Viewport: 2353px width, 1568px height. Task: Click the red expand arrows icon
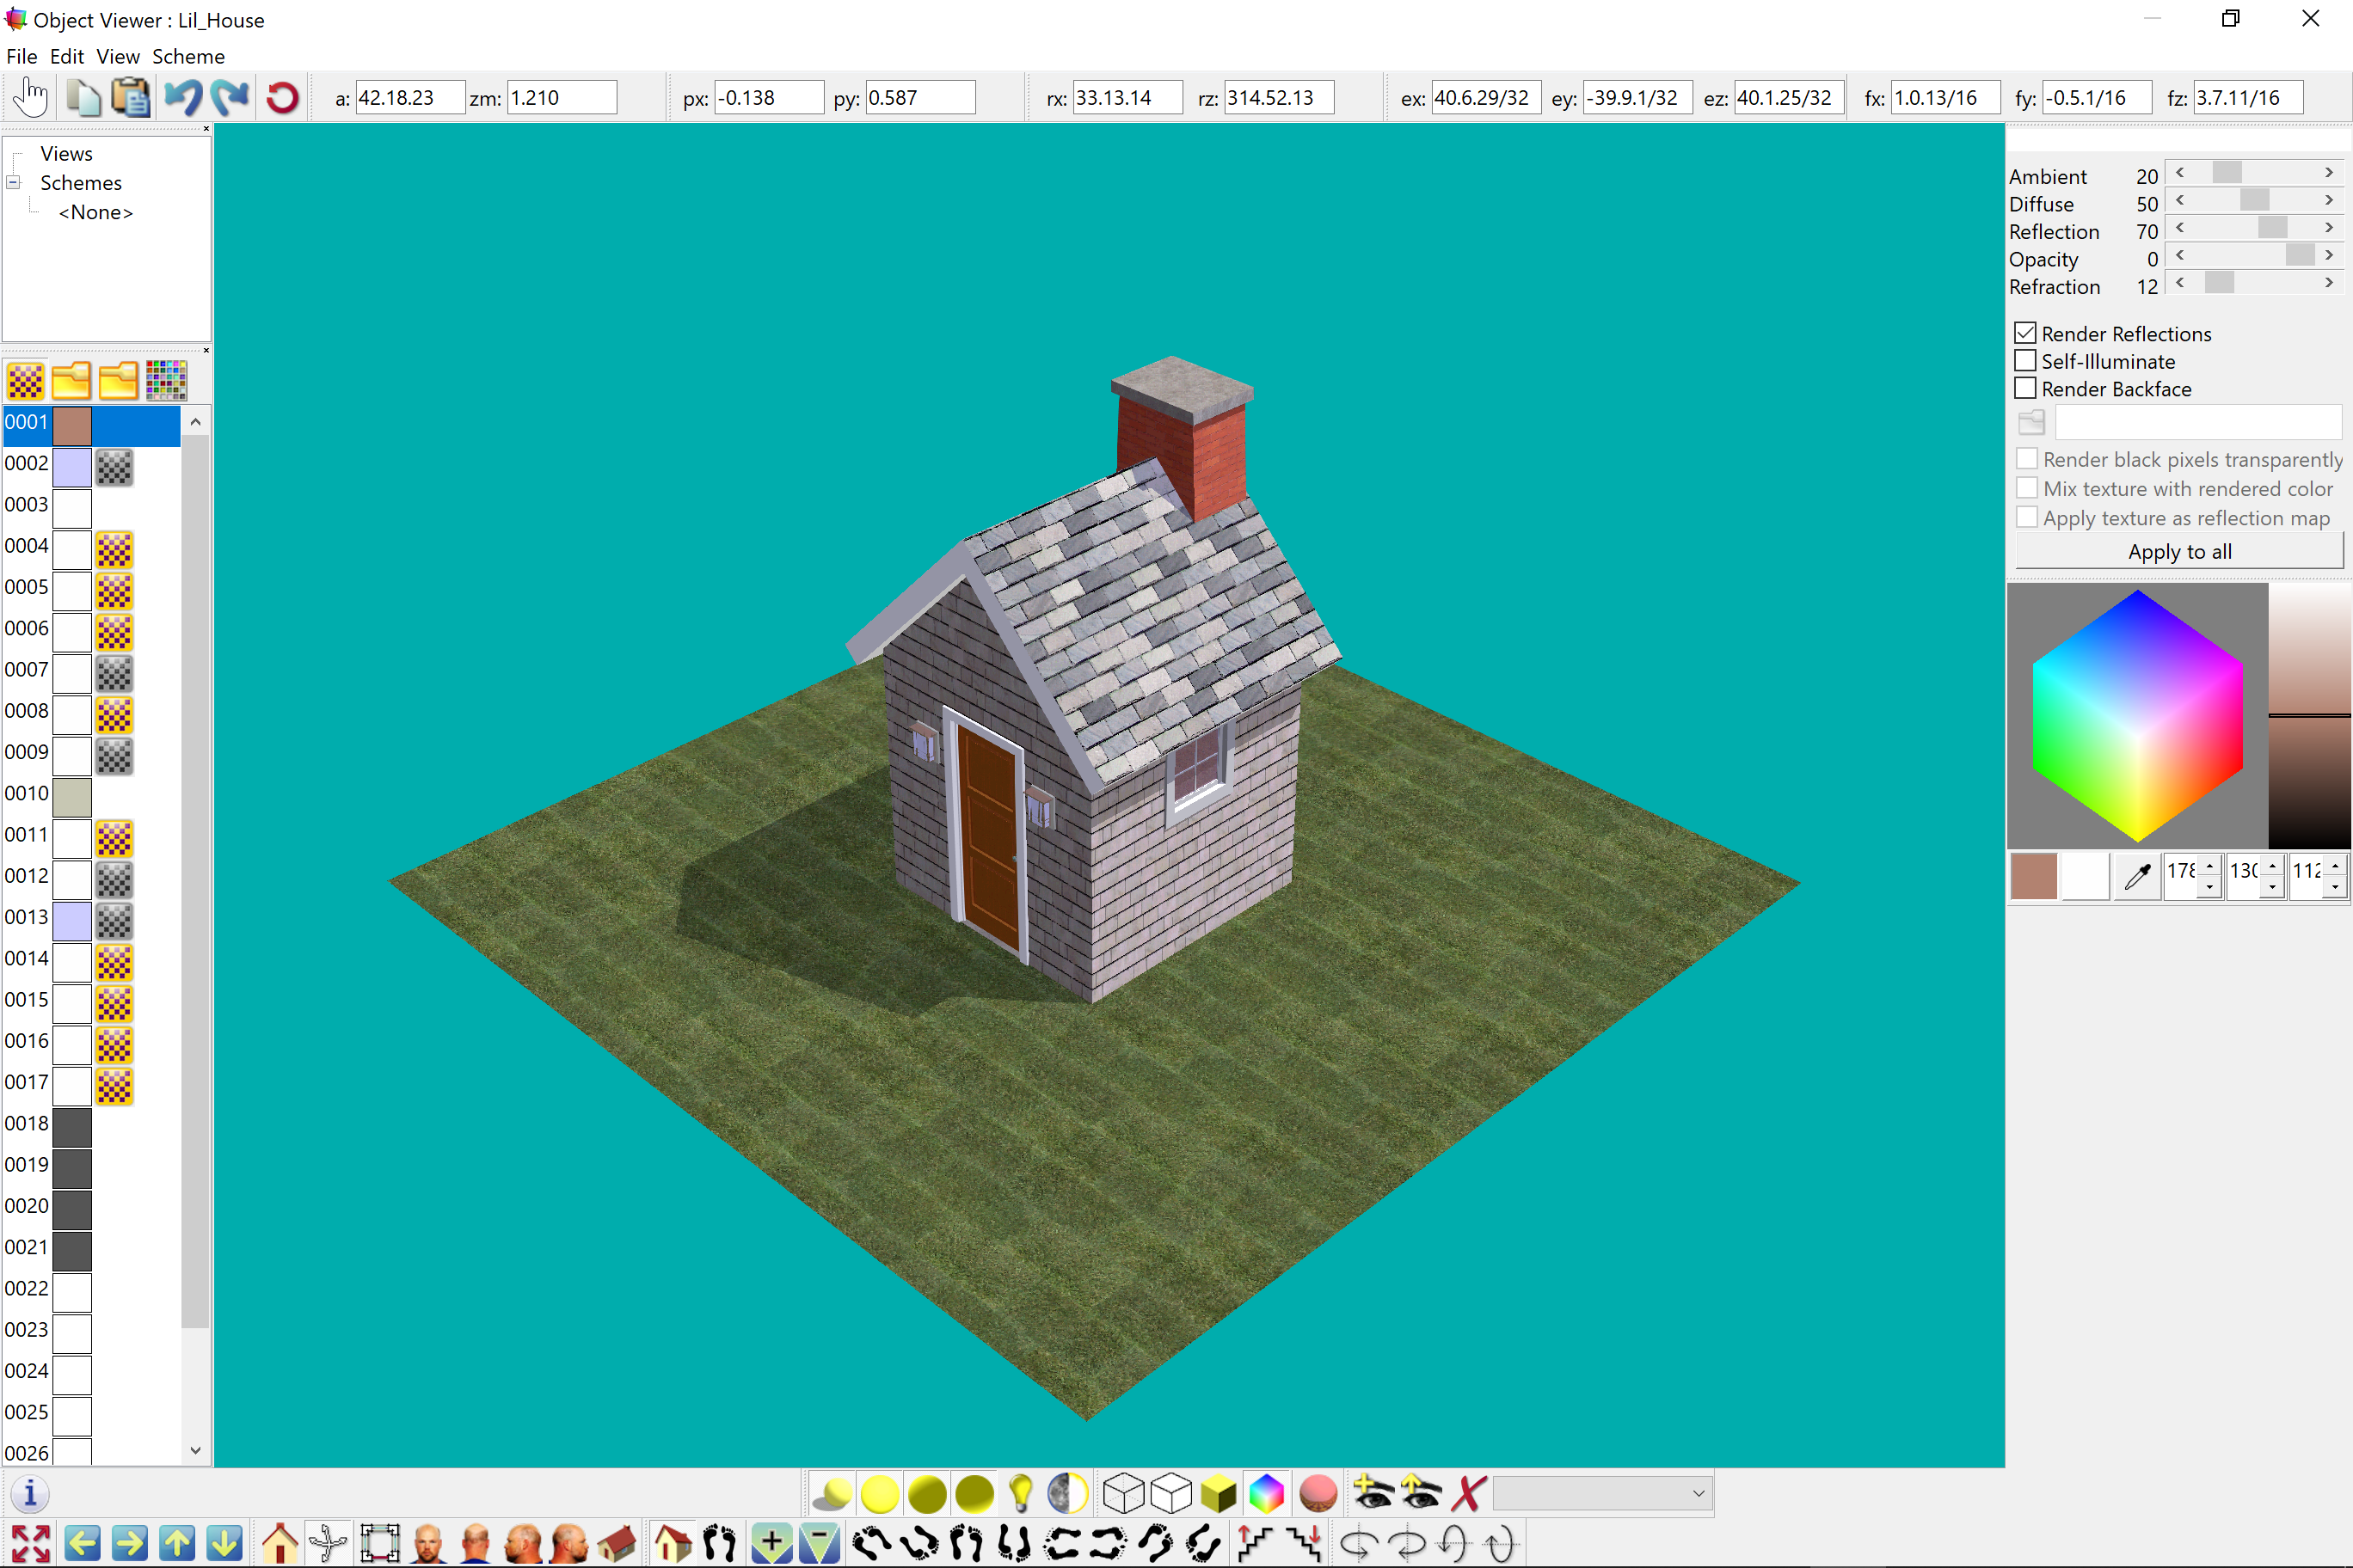click(x=31, y=1543)
